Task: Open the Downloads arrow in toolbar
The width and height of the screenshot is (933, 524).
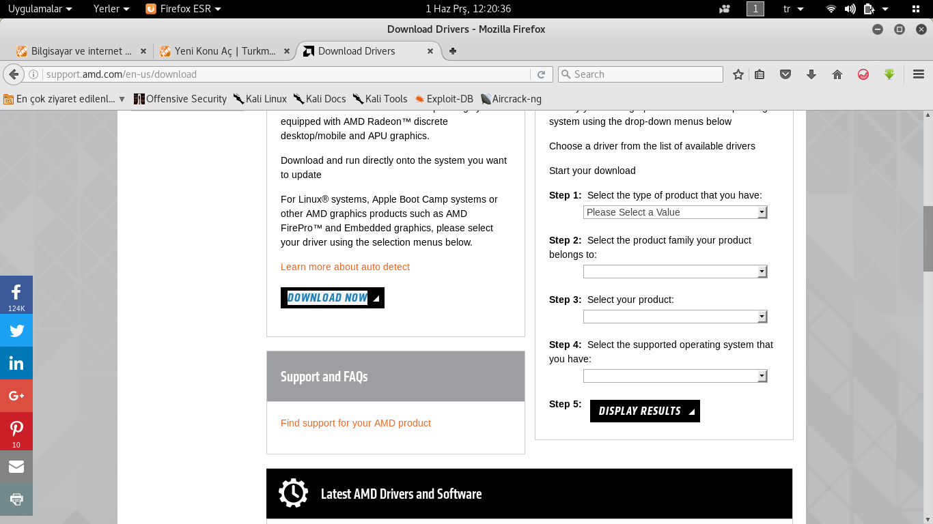Action: pos(811,74)
